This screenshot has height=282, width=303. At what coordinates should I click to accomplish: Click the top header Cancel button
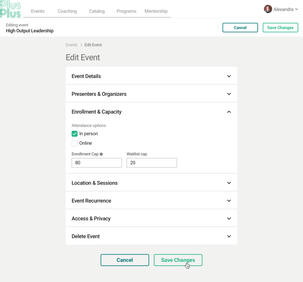240,28
